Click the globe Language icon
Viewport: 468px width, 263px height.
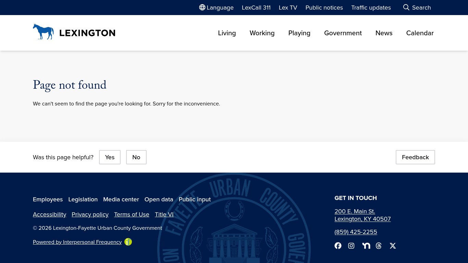(x=202, y=8)
